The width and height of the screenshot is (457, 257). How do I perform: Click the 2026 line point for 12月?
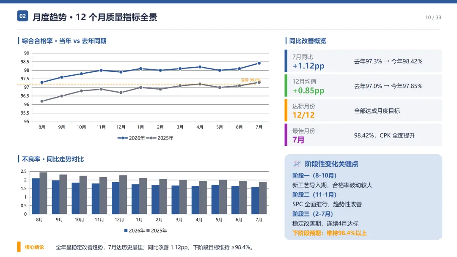(x=121, y=72)
